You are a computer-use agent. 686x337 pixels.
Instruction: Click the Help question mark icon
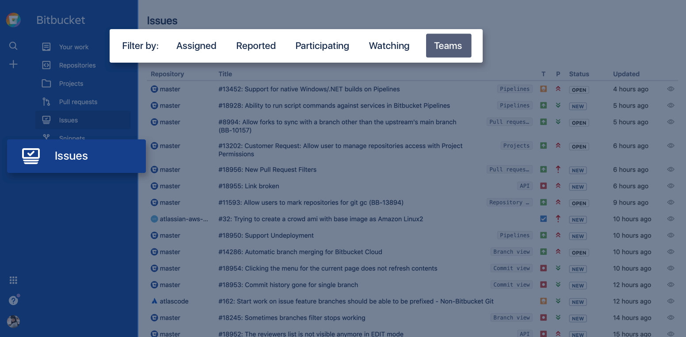click(x=13, y=300)
